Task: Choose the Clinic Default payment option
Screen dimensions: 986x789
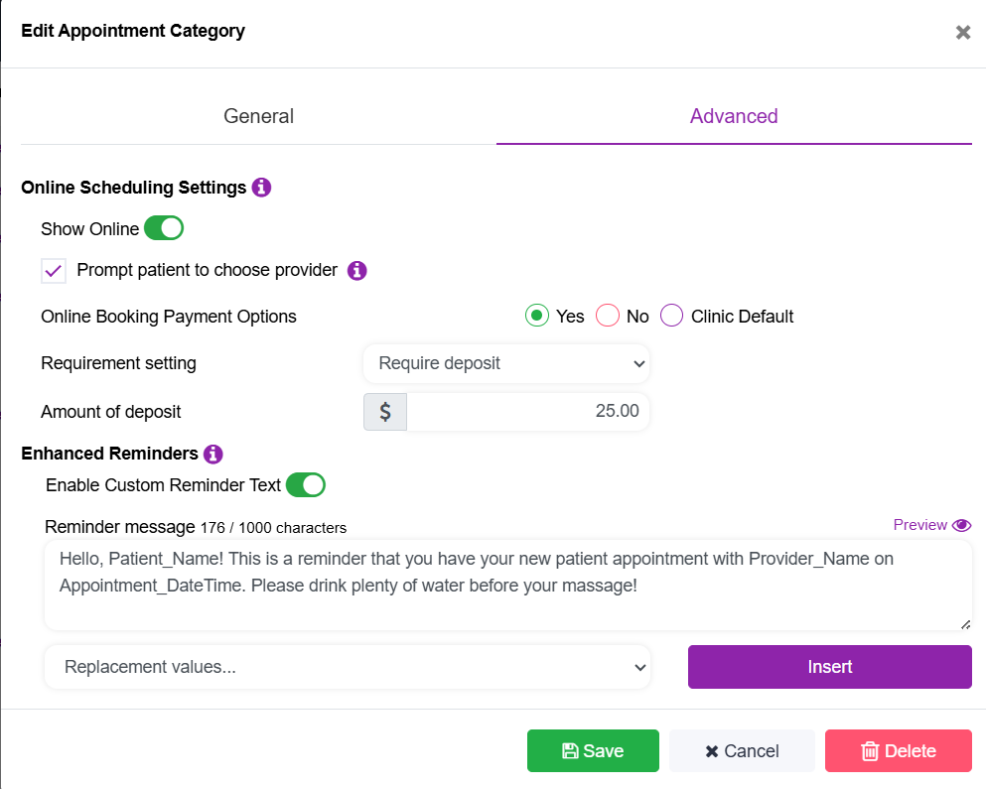Action: pyautogui.click(x=672, y=317)
